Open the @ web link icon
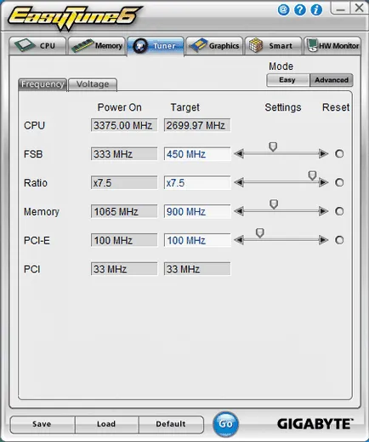 click(x=283, y=10)
